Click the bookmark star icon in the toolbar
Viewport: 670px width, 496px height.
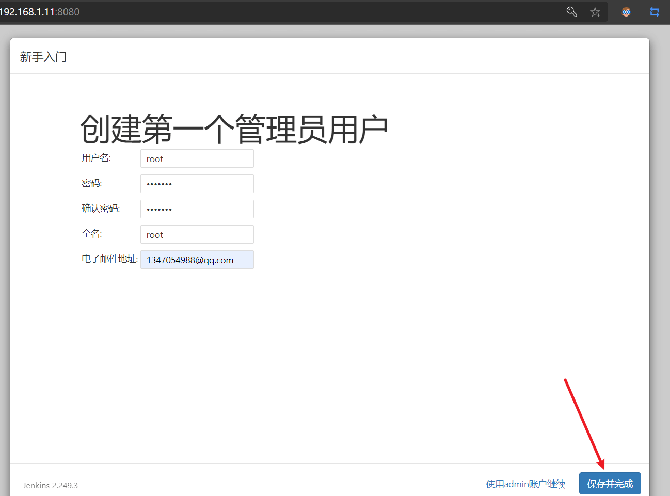(x=595, y=11)
